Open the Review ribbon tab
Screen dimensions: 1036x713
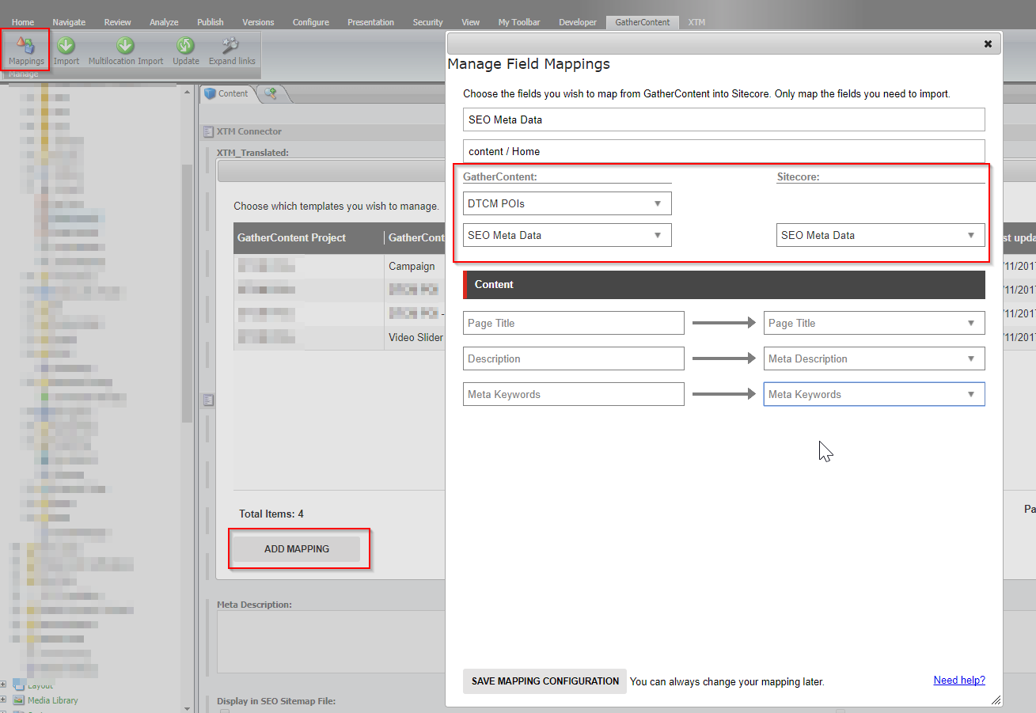(x=117, y=22)
